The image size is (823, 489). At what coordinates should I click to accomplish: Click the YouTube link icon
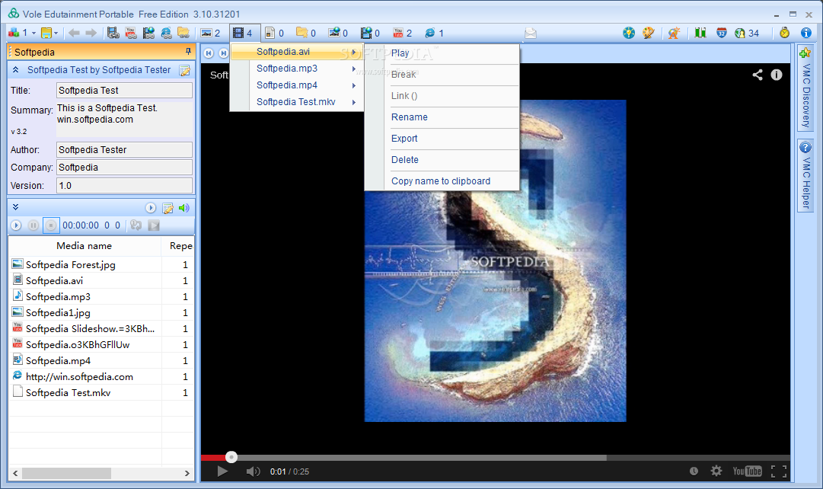pyautogui.click(x=131, y=33)
